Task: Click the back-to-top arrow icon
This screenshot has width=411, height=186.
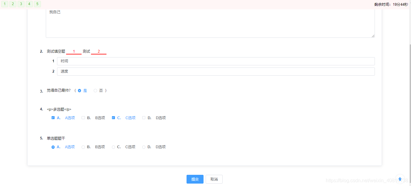Action: pyautogui.click(x=400, y=179)
